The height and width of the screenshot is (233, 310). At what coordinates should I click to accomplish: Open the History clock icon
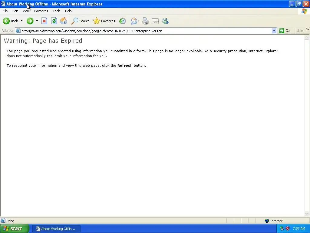[x=122, y=21]
